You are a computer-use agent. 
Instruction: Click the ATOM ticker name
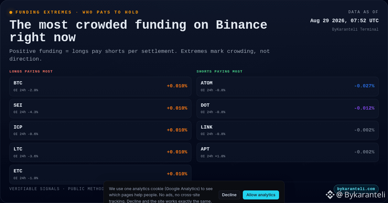click(x=207, y=83)
